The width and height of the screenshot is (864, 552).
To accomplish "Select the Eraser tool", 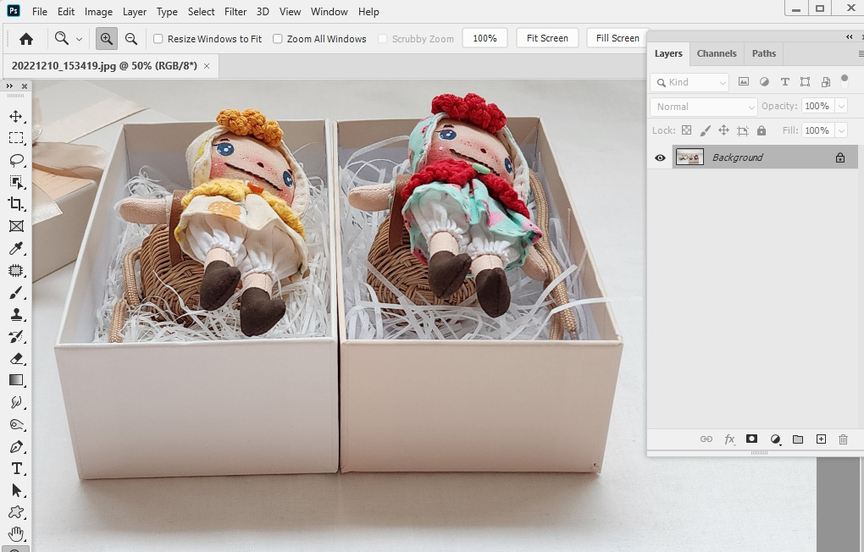I will pos(16,359).
